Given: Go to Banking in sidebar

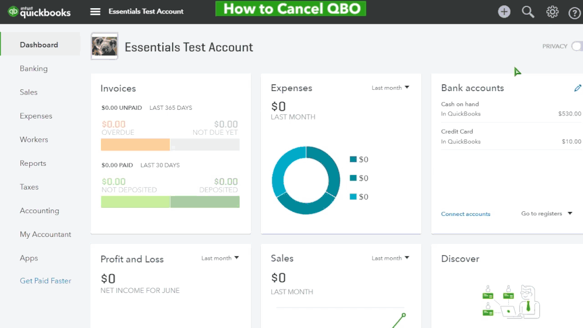Looking at the screenshot, I should [x=34, y=68].
